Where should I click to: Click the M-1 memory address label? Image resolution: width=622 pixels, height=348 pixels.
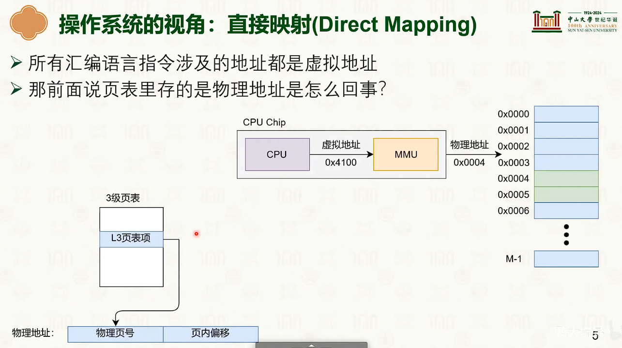tap(514, 259)
